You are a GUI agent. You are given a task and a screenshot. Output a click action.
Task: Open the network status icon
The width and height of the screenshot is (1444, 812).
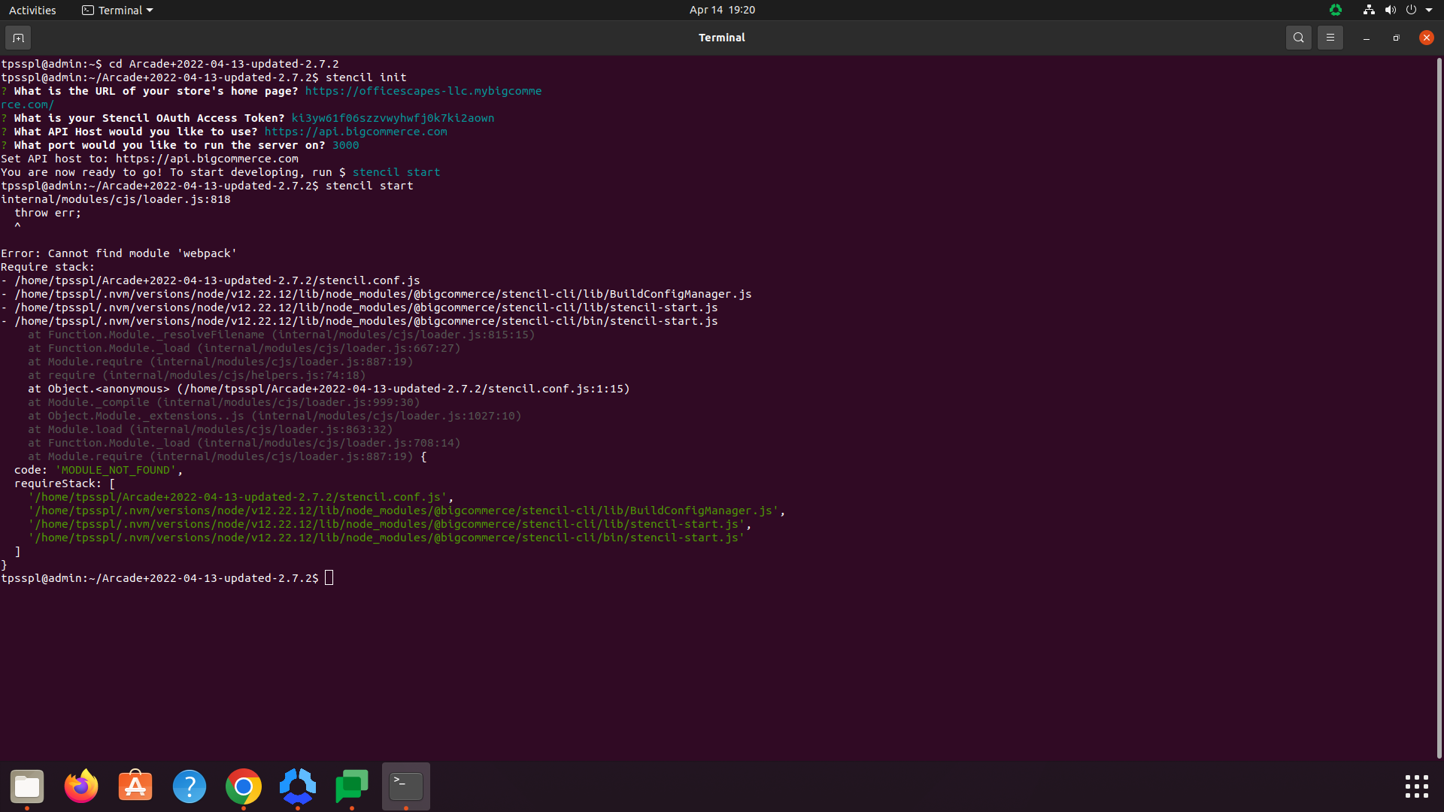[x=1369, y=10]
